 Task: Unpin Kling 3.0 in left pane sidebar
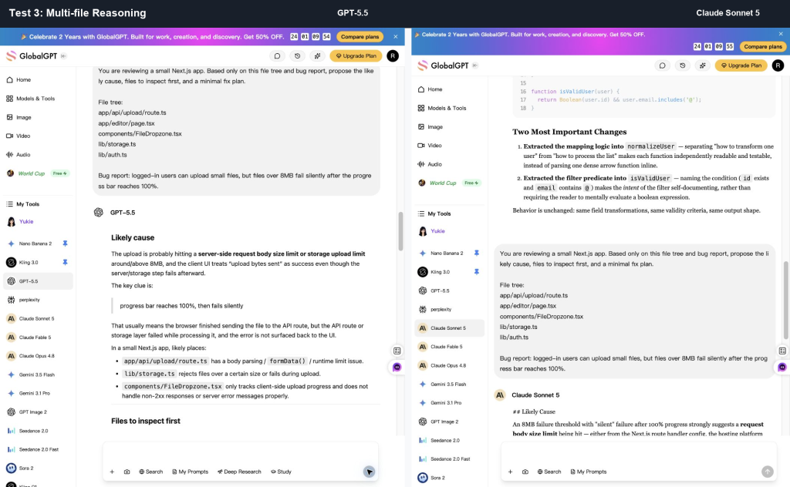coord(65,262)
